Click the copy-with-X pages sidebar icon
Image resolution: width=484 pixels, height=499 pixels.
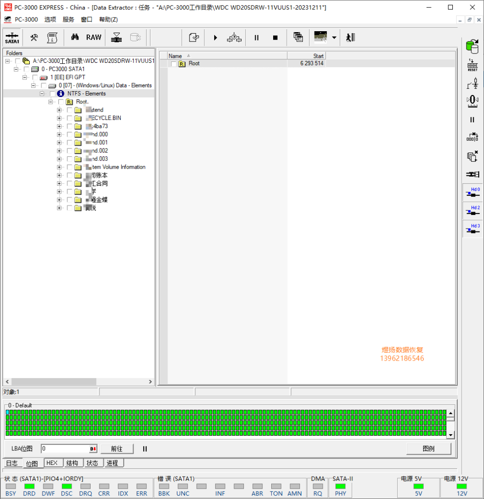(472, 156)
